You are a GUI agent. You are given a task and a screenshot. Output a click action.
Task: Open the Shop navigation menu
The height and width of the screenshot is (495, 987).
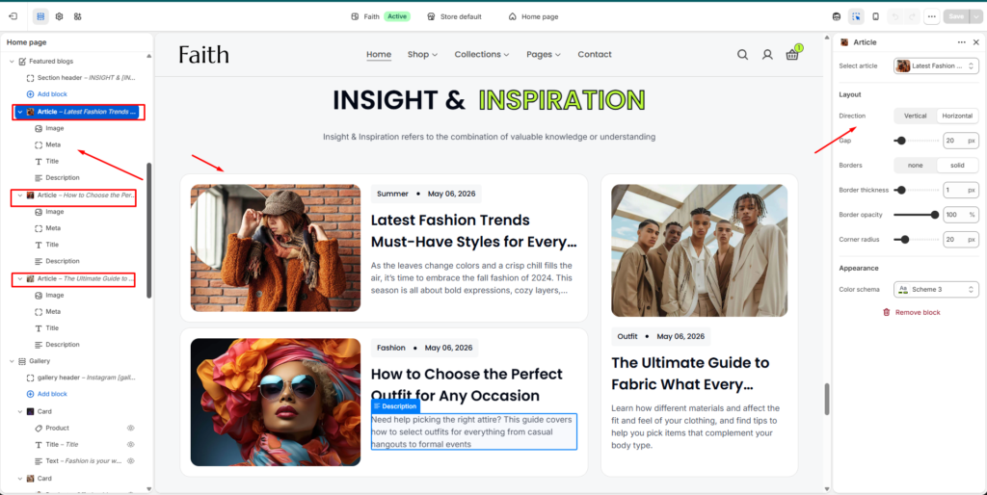(422, 55)
